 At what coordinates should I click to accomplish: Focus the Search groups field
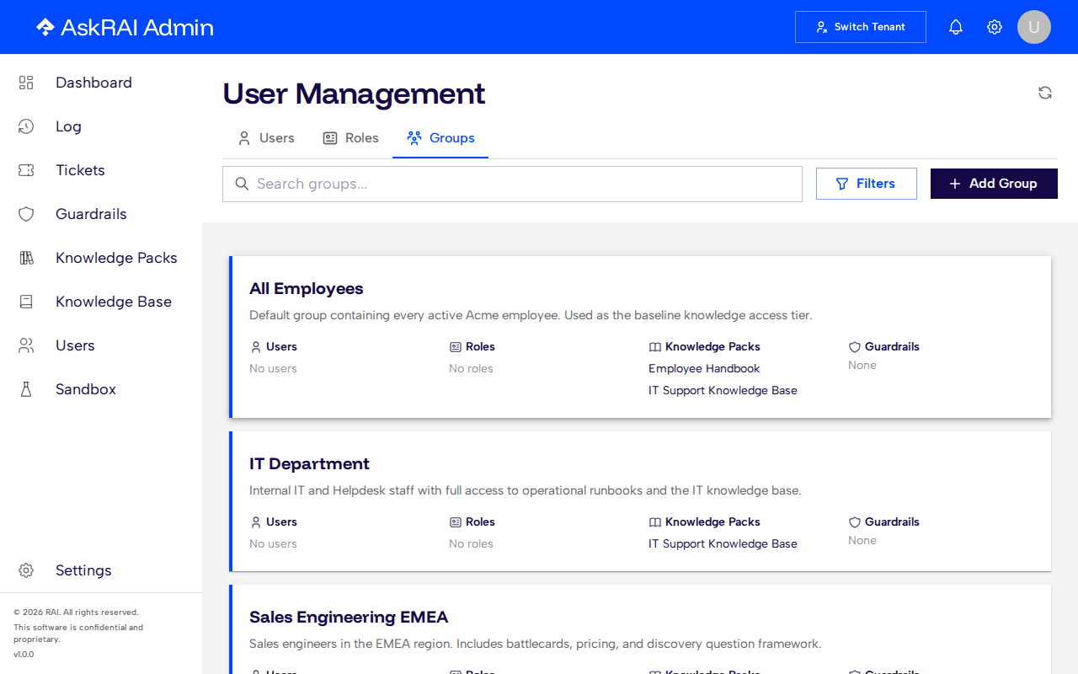512,184
